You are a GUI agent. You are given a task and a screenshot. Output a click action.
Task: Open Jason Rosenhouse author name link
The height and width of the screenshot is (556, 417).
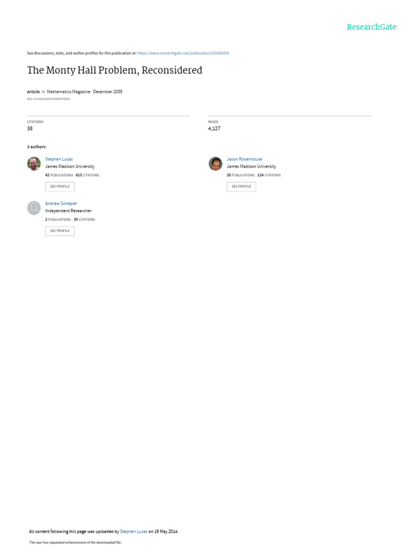pos(244,159)
